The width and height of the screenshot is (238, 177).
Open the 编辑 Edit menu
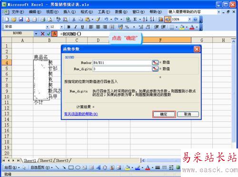click(x=35, y=12)
